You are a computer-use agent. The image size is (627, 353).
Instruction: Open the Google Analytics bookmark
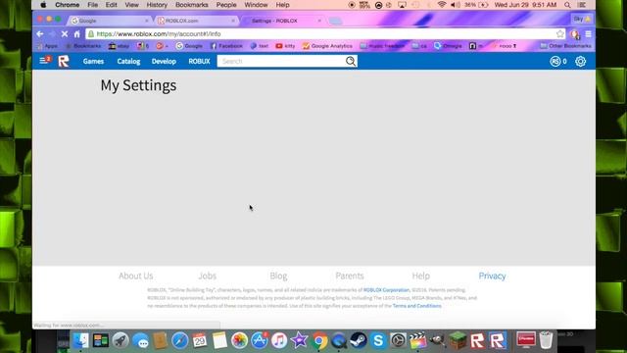point(327,46)
